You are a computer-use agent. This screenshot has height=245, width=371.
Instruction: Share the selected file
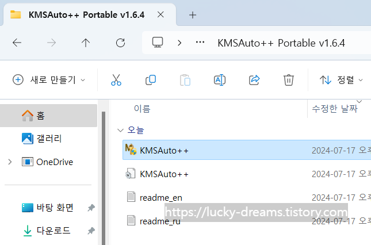[254, 80]
